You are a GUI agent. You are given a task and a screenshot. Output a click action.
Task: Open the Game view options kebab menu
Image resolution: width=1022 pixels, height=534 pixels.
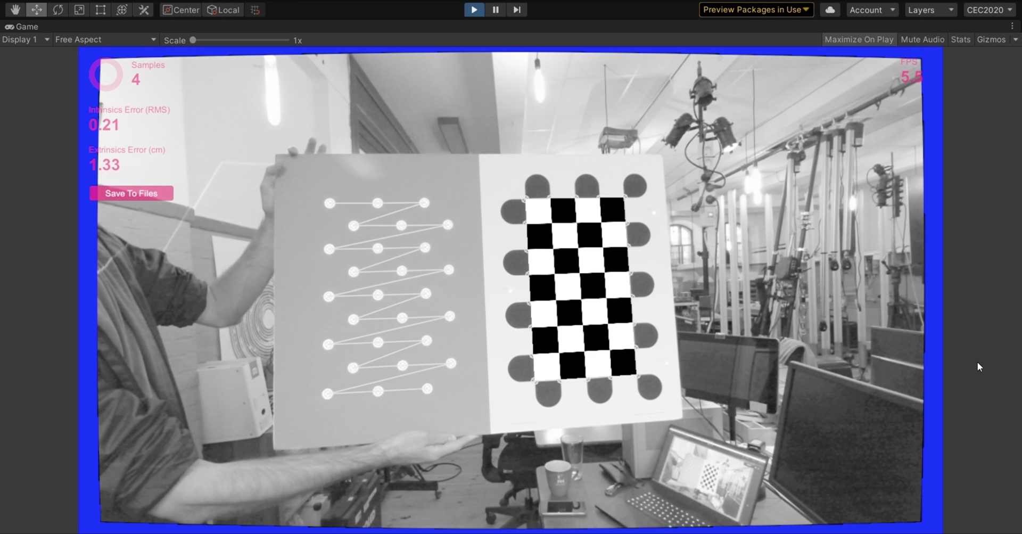click(x=1013, y=26)
